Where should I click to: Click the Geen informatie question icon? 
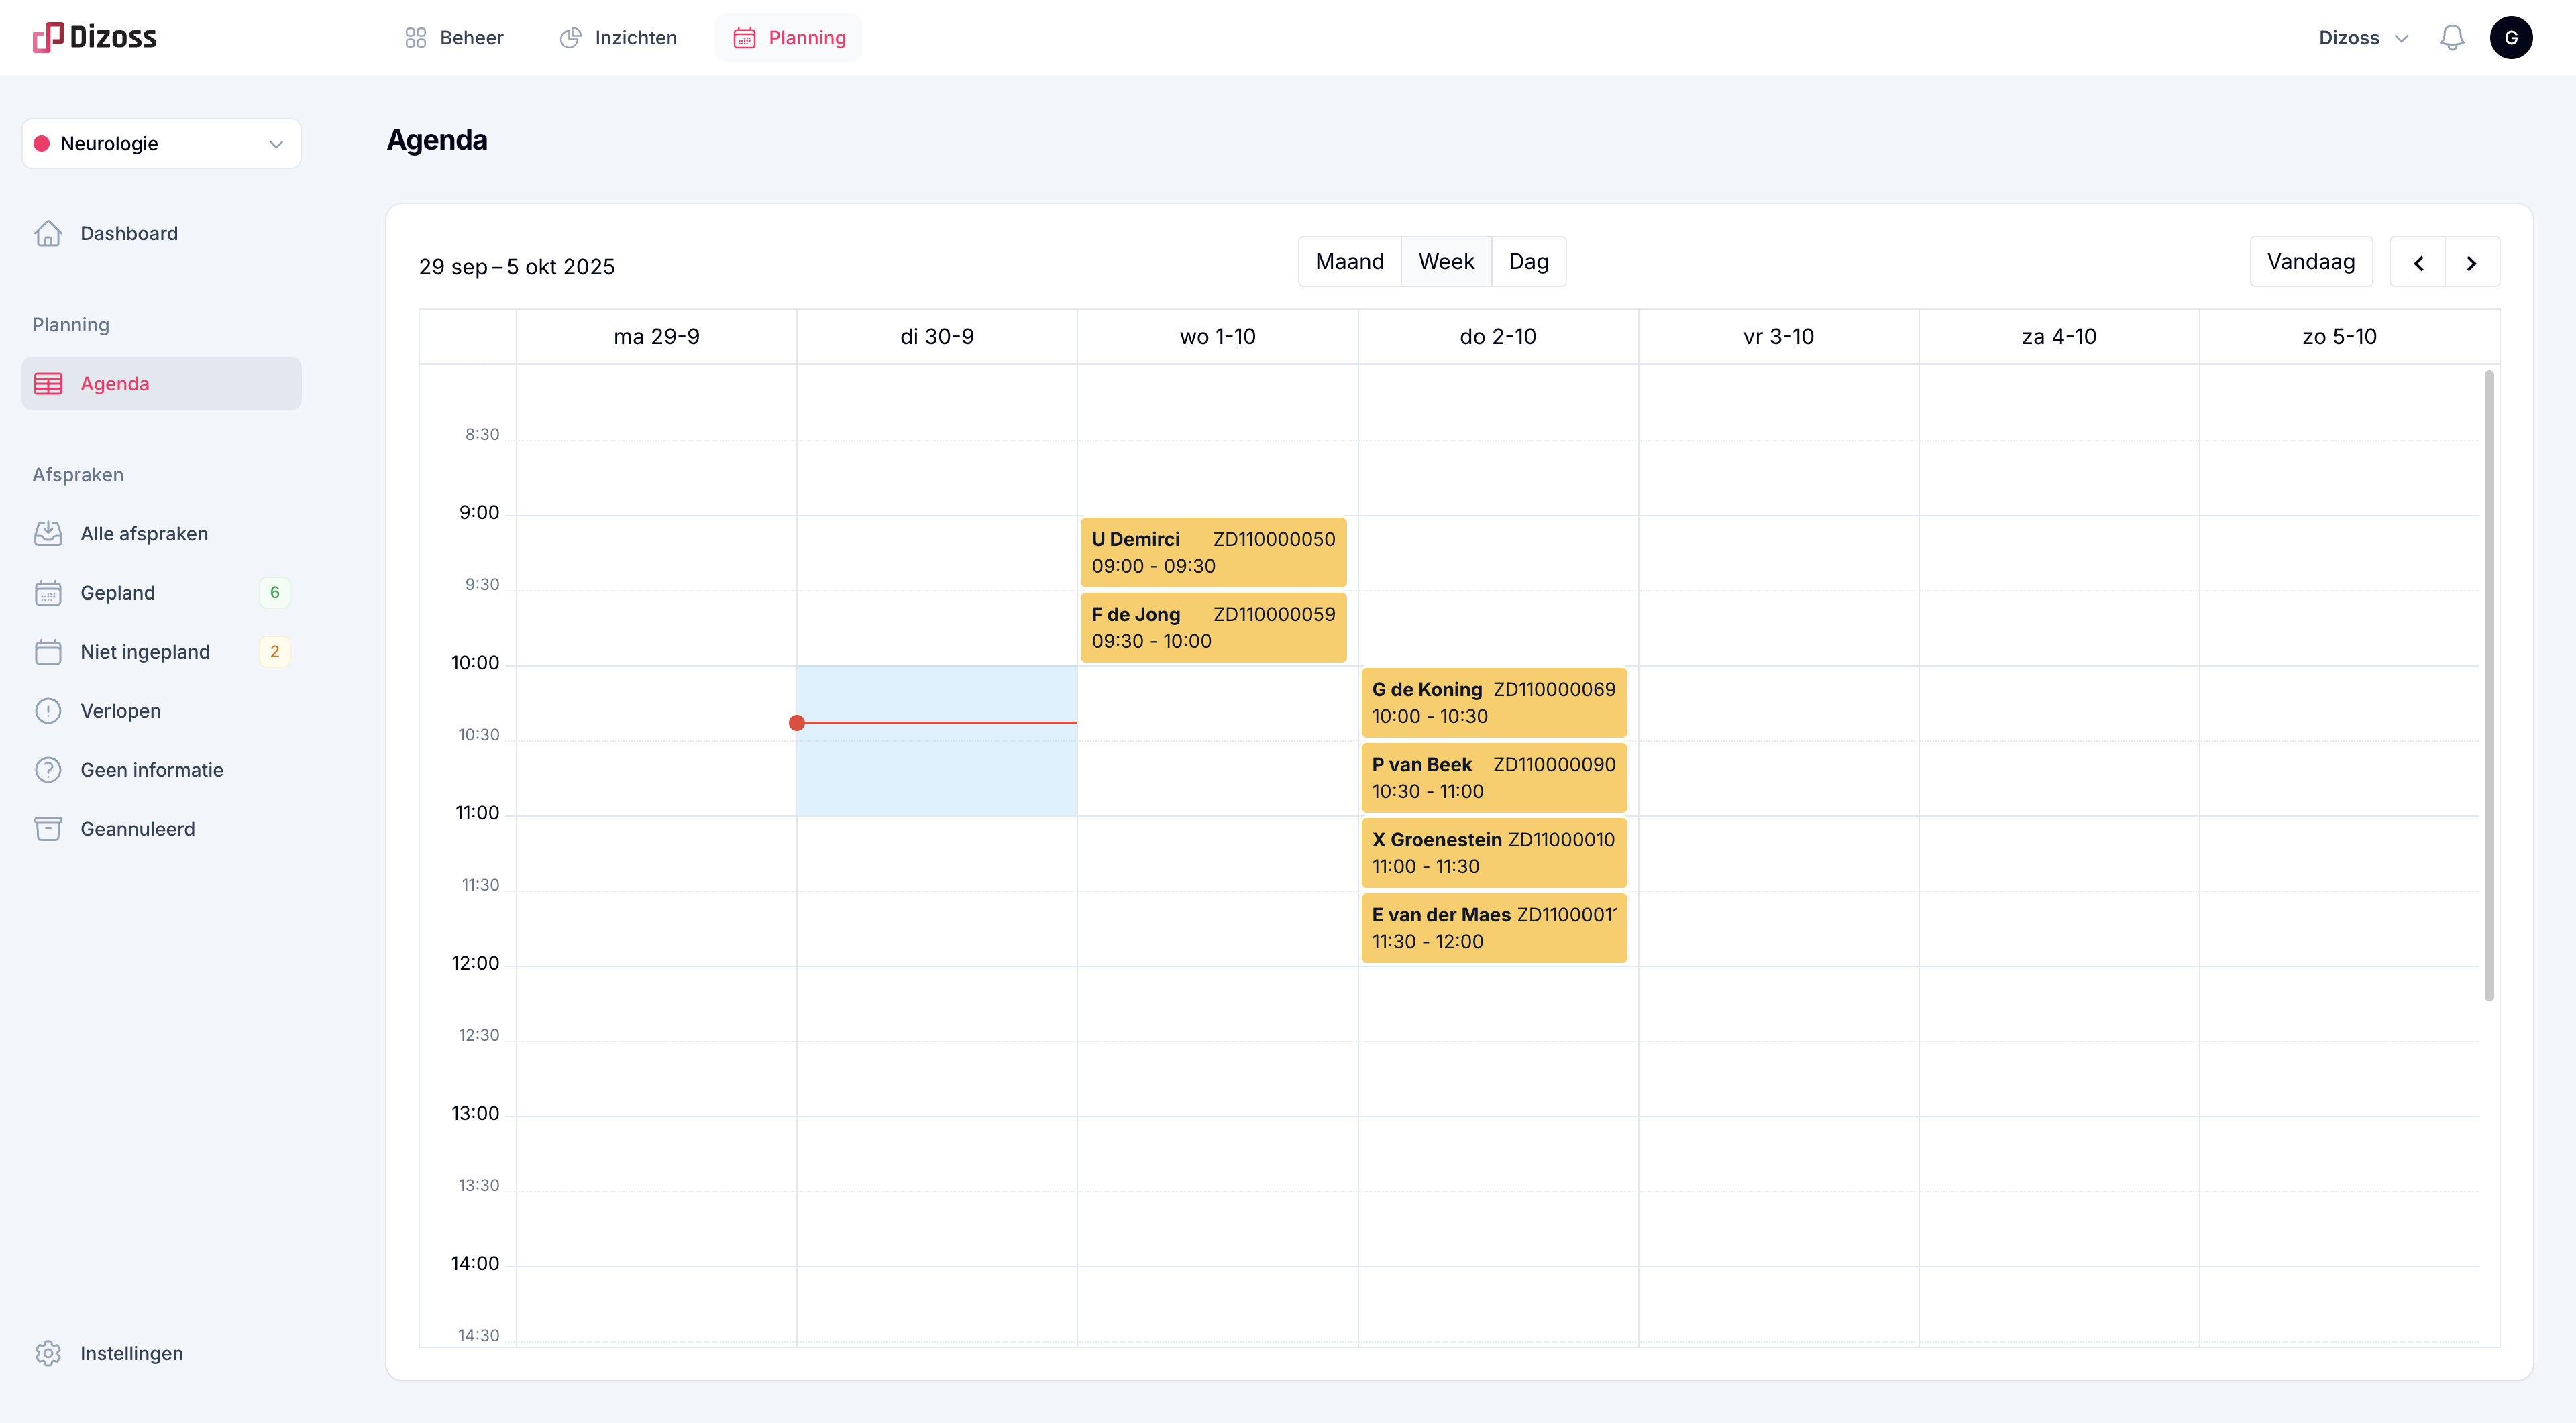pyautogui.click(x=48, y=769)
